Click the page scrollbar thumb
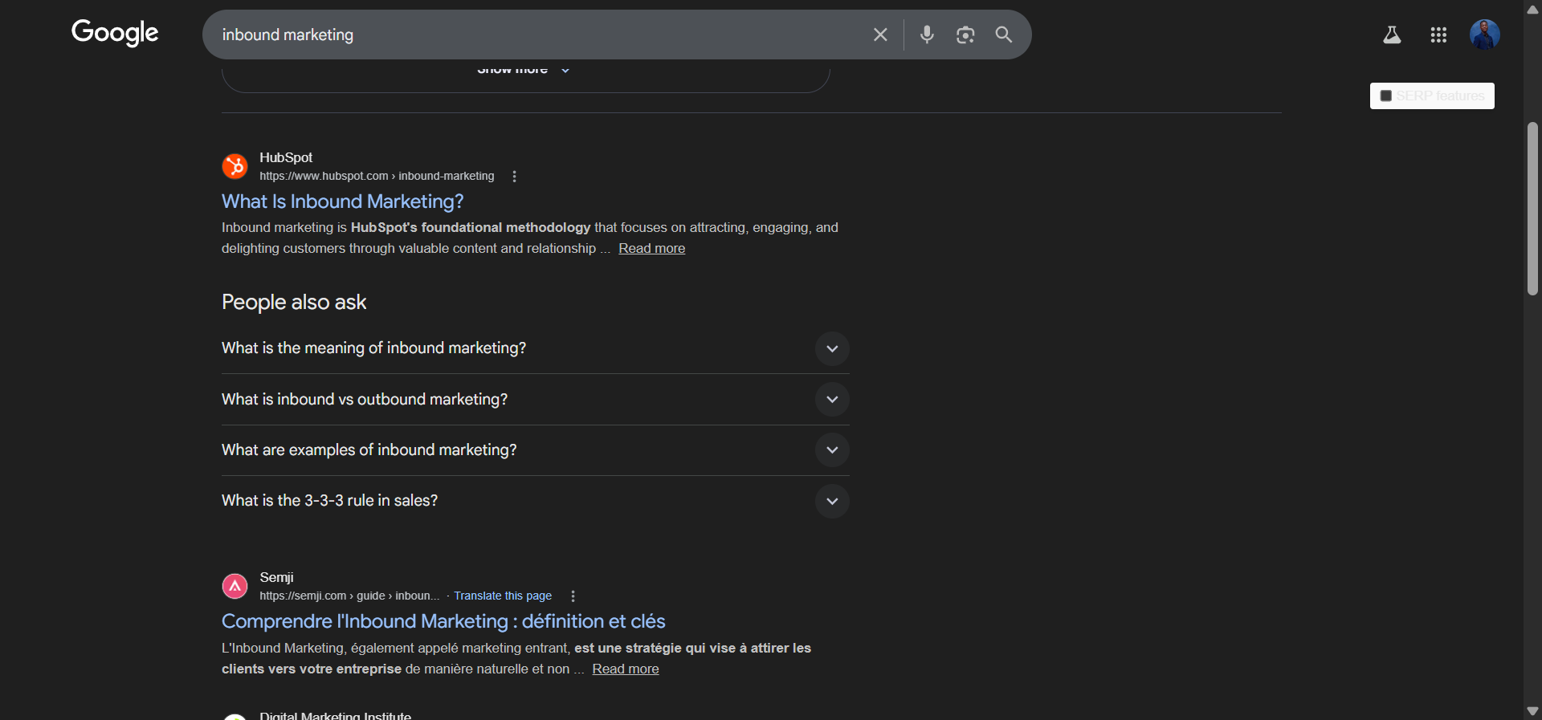This screenshot has width=1542, height=720. [1532, 209]
